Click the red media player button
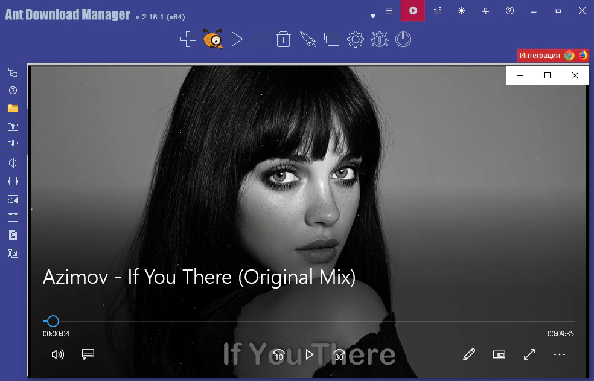This screenshot has height=381, width=594. point(413,11)
